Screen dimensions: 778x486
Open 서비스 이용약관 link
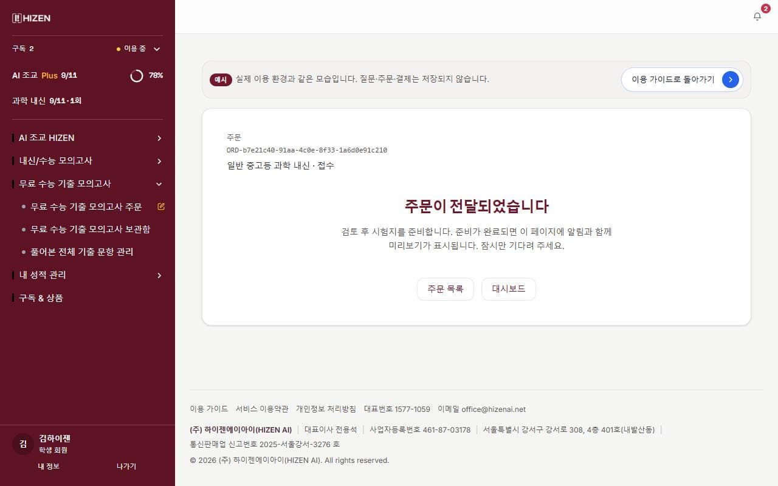(262, 409)
